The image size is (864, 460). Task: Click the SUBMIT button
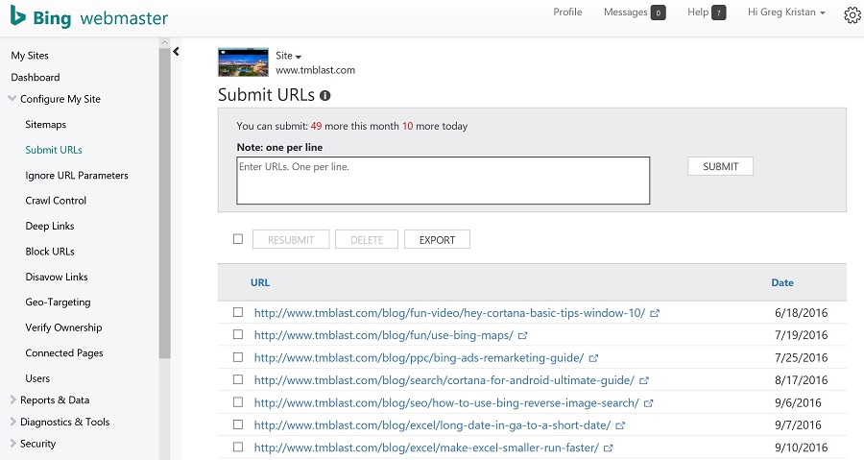720,166
